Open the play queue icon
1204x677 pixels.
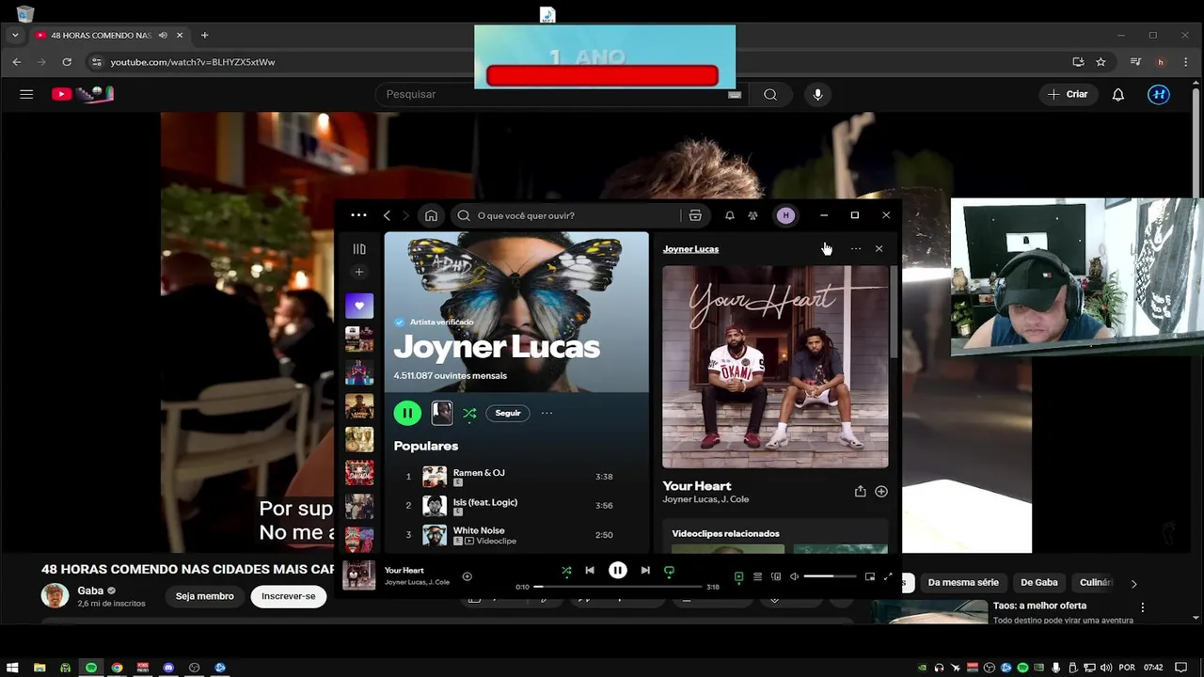tap(757, 576)
